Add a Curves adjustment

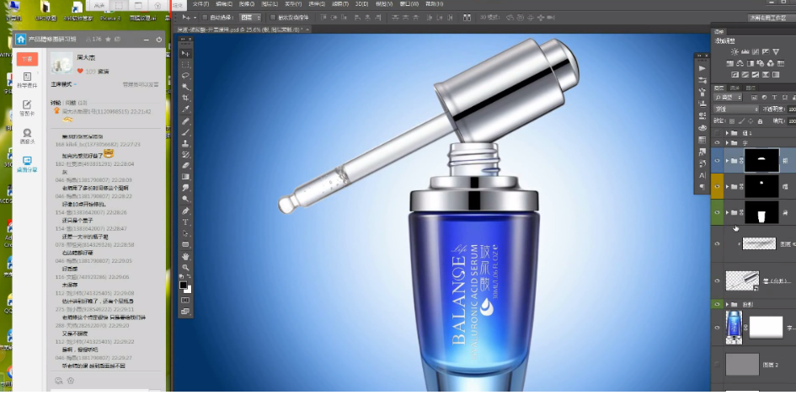[x=756, y=51]
